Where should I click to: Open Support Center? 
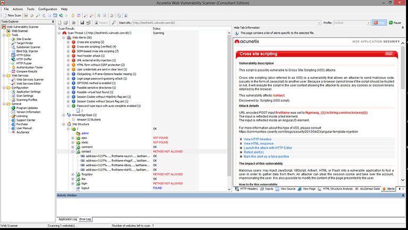pyautogui.click(x=25, y=120)
